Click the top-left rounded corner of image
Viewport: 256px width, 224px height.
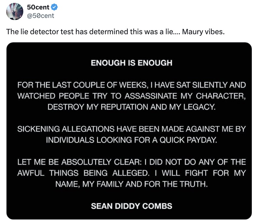point(10,46)
